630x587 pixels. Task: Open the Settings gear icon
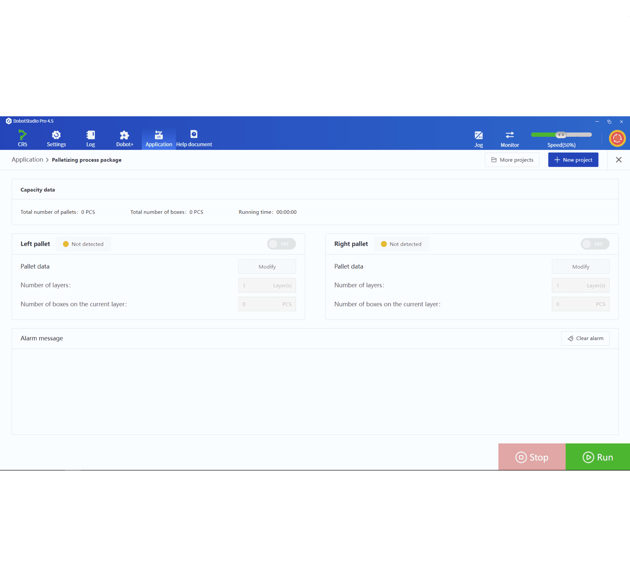coord(56,135)
